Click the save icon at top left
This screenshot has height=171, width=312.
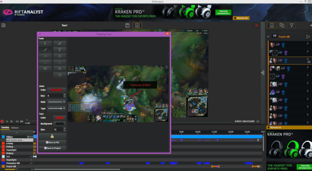coord(3,25)
